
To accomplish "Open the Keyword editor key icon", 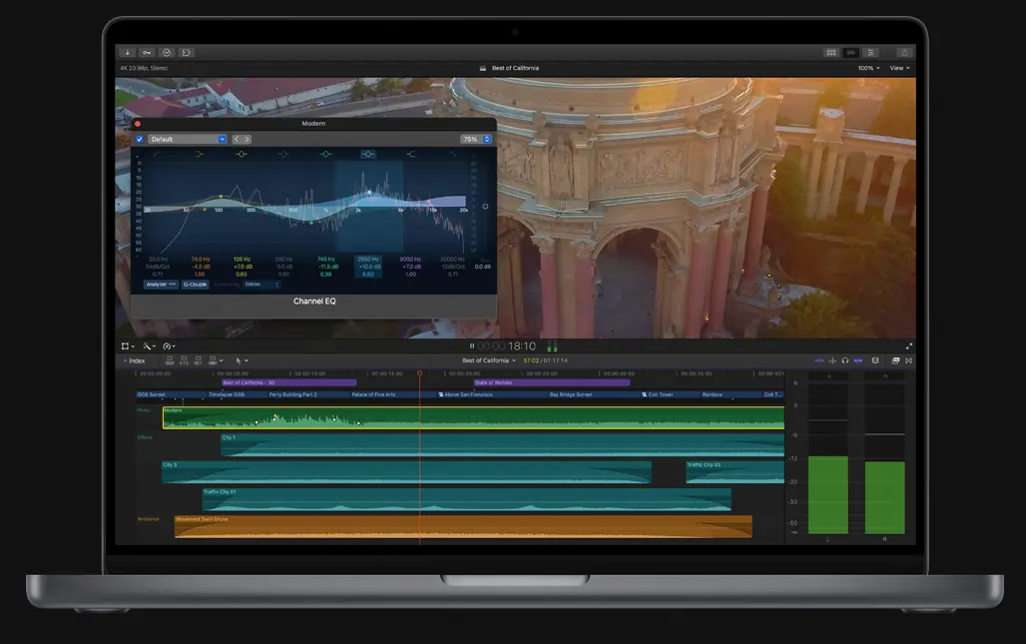I will pyautogui.click(x=146, y=51).
